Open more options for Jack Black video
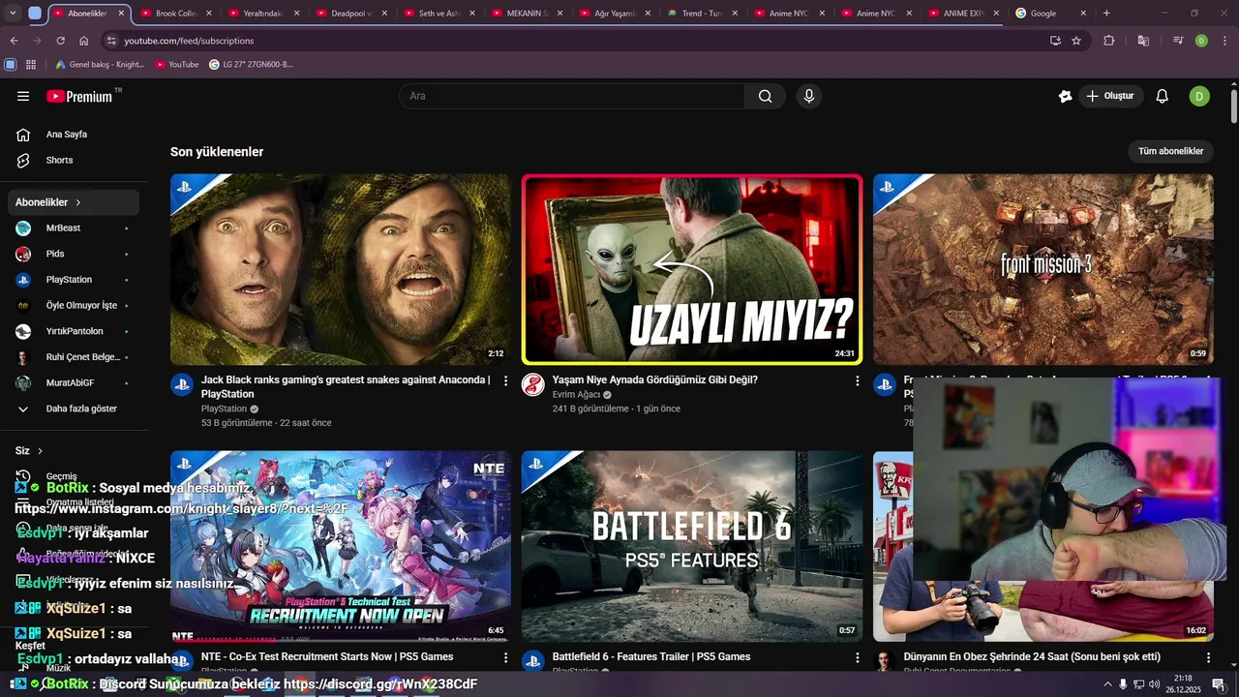Image resolution: width=1239 pixels, height=697 pixels. coord(505,381)
